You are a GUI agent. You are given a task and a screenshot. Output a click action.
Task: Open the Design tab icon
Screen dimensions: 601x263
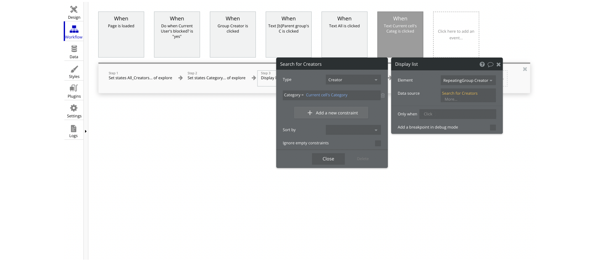click(74, 10)
